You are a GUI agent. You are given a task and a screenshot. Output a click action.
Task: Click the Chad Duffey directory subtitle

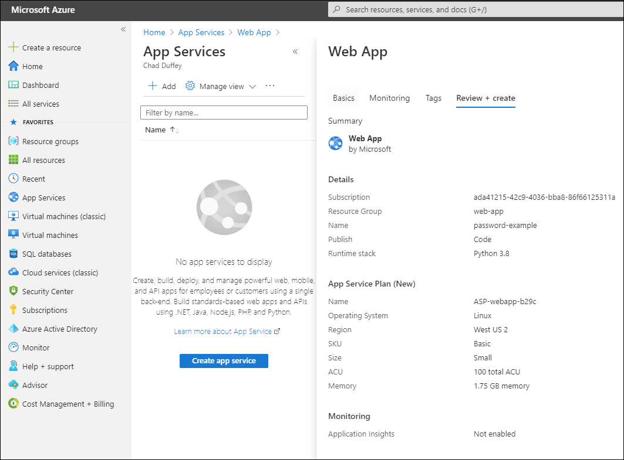click(163, 66)
